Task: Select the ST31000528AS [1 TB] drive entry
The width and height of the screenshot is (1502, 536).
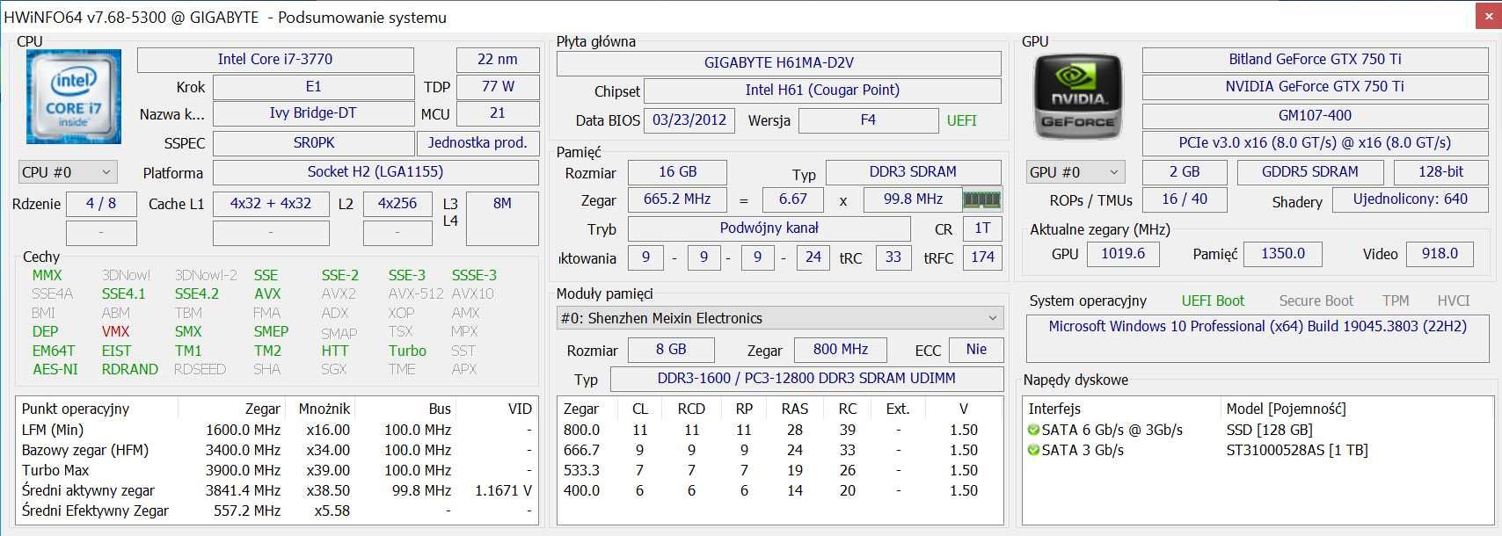Action: 1297,451
